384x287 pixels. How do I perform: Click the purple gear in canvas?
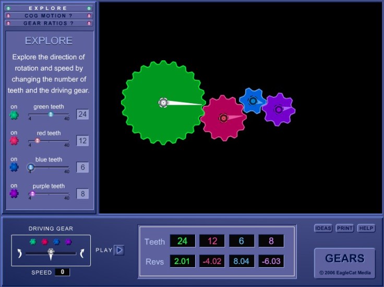click(279, 109)
